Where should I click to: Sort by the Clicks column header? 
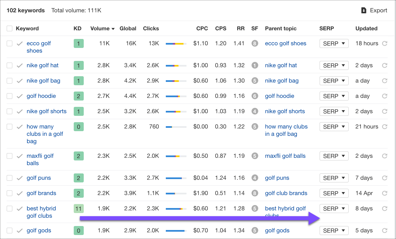click(x=151, y=29)
